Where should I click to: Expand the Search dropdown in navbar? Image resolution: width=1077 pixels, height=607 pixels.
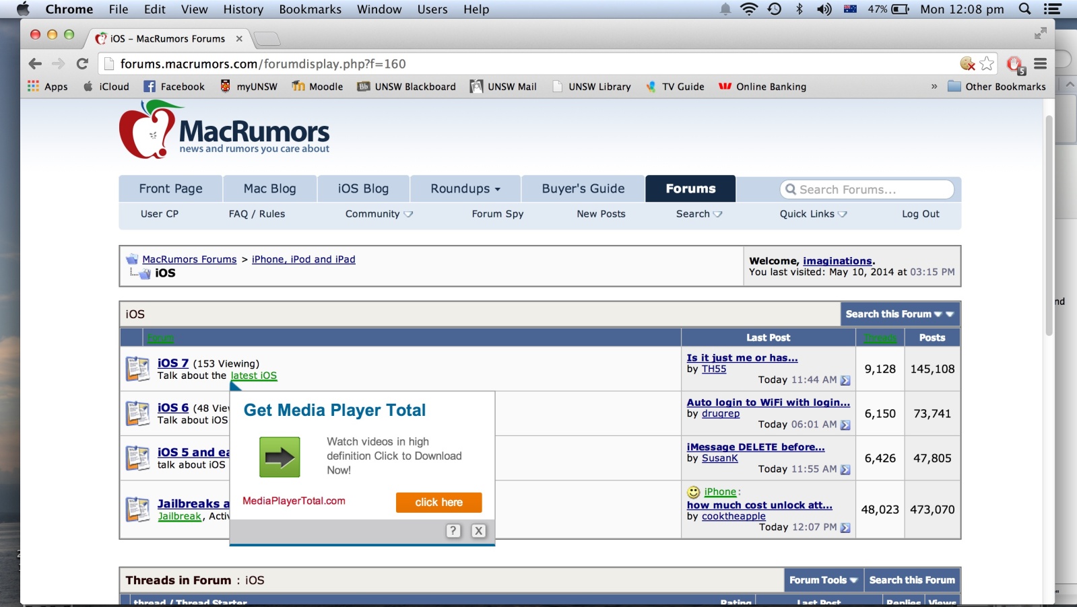click(x=698, y=214)
